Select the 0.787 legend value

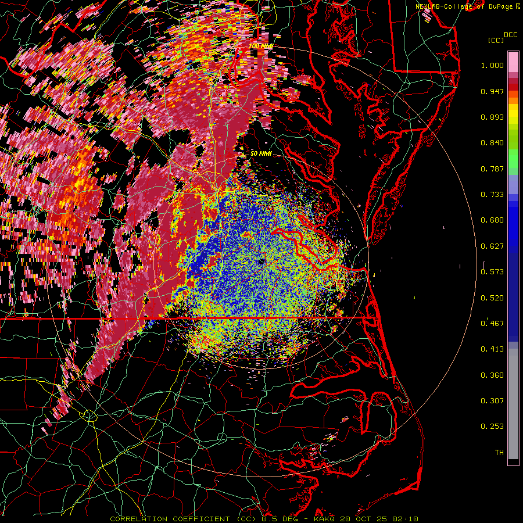[x=492, y=169]
